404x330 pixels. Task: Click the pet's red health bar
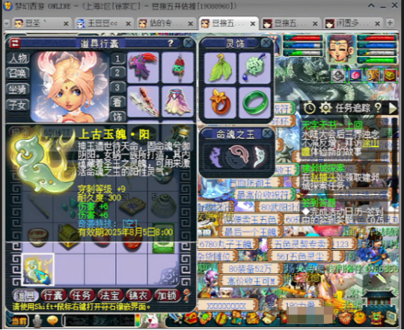pos(303,38)
